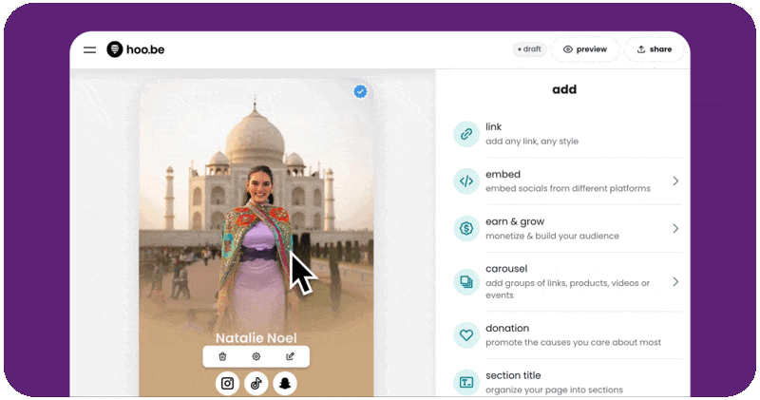Screen dimensions: 760x400
Task: Open the Instagram social icon
Action: (x=227, y=384)
